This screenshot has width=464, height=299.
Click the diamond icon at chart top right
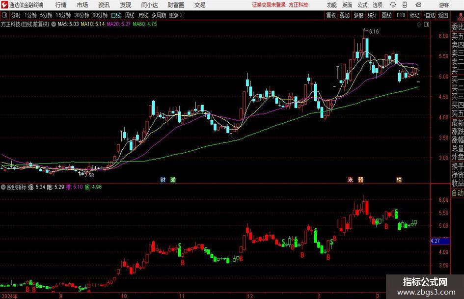(x=419, y=25)
